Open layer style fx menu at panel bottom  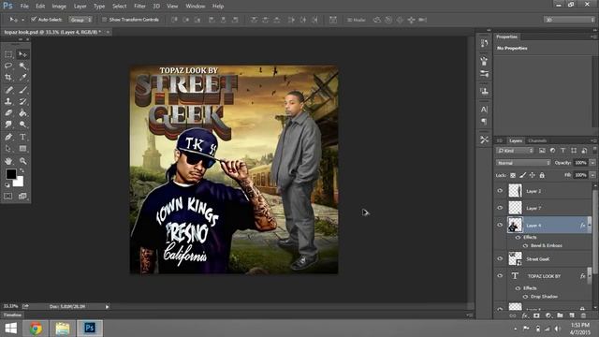525,315
